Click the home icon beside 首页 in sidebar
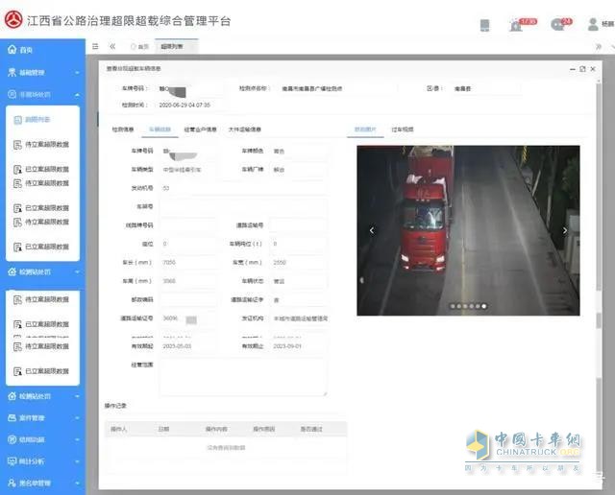The height and width of the screenshot is (495, 615). [x=11, y=50]
